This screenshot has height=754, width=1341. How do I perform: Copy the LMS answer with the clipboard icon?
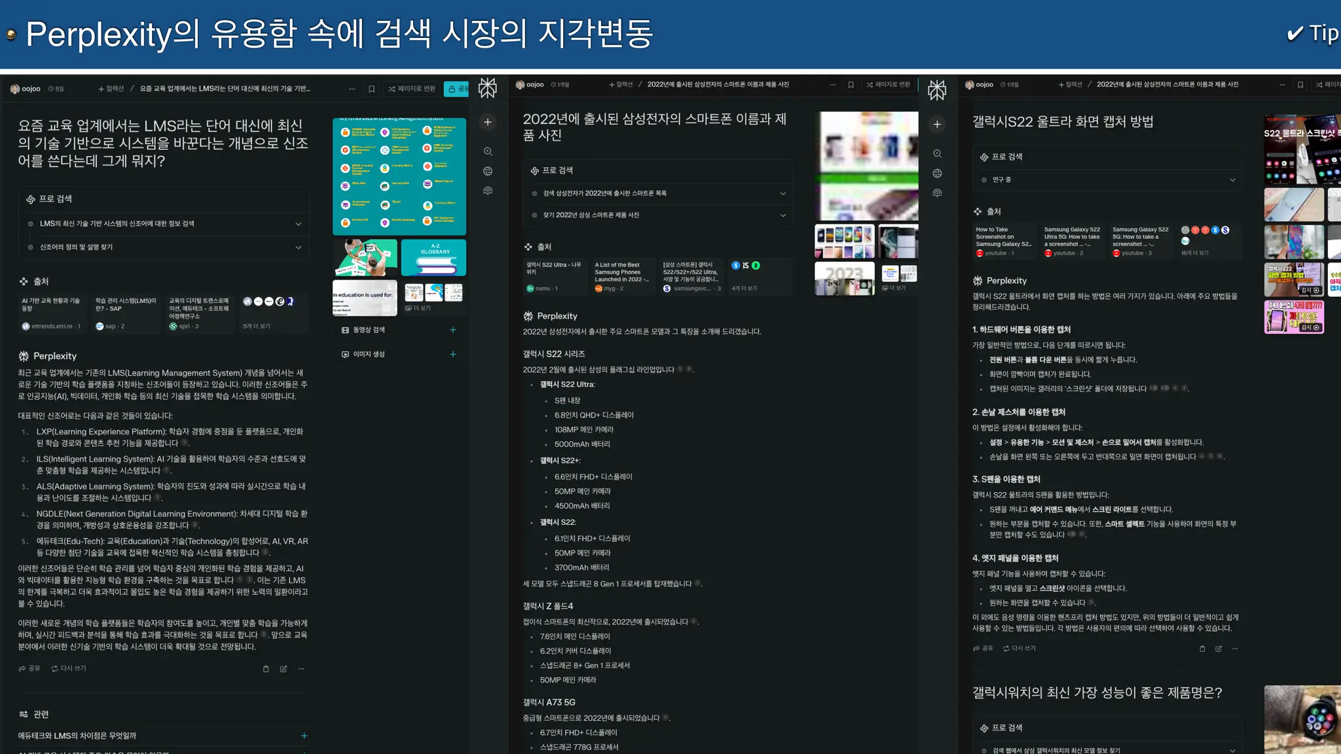pyautogui.click(x=266, y=668)
